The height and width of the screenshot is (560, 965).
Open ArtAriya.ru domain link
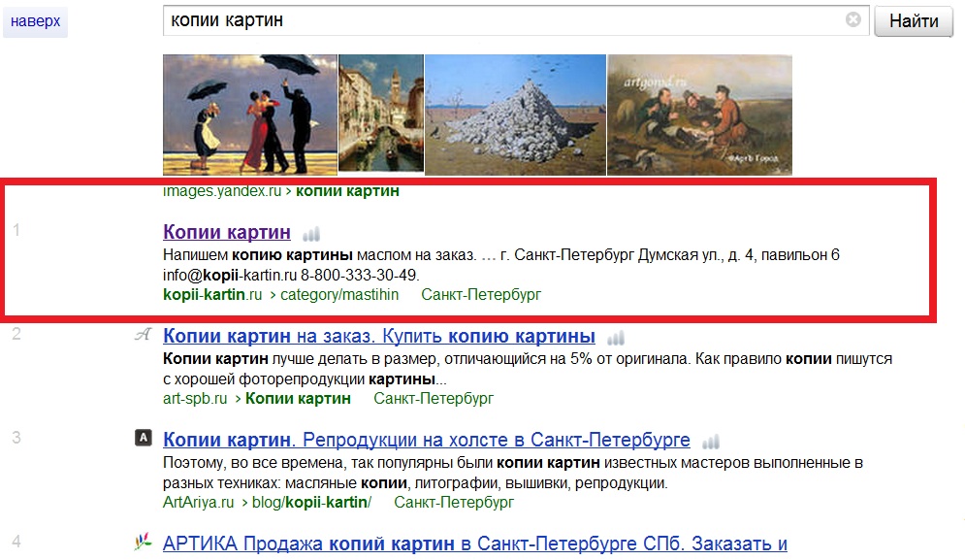click(198, 502)
